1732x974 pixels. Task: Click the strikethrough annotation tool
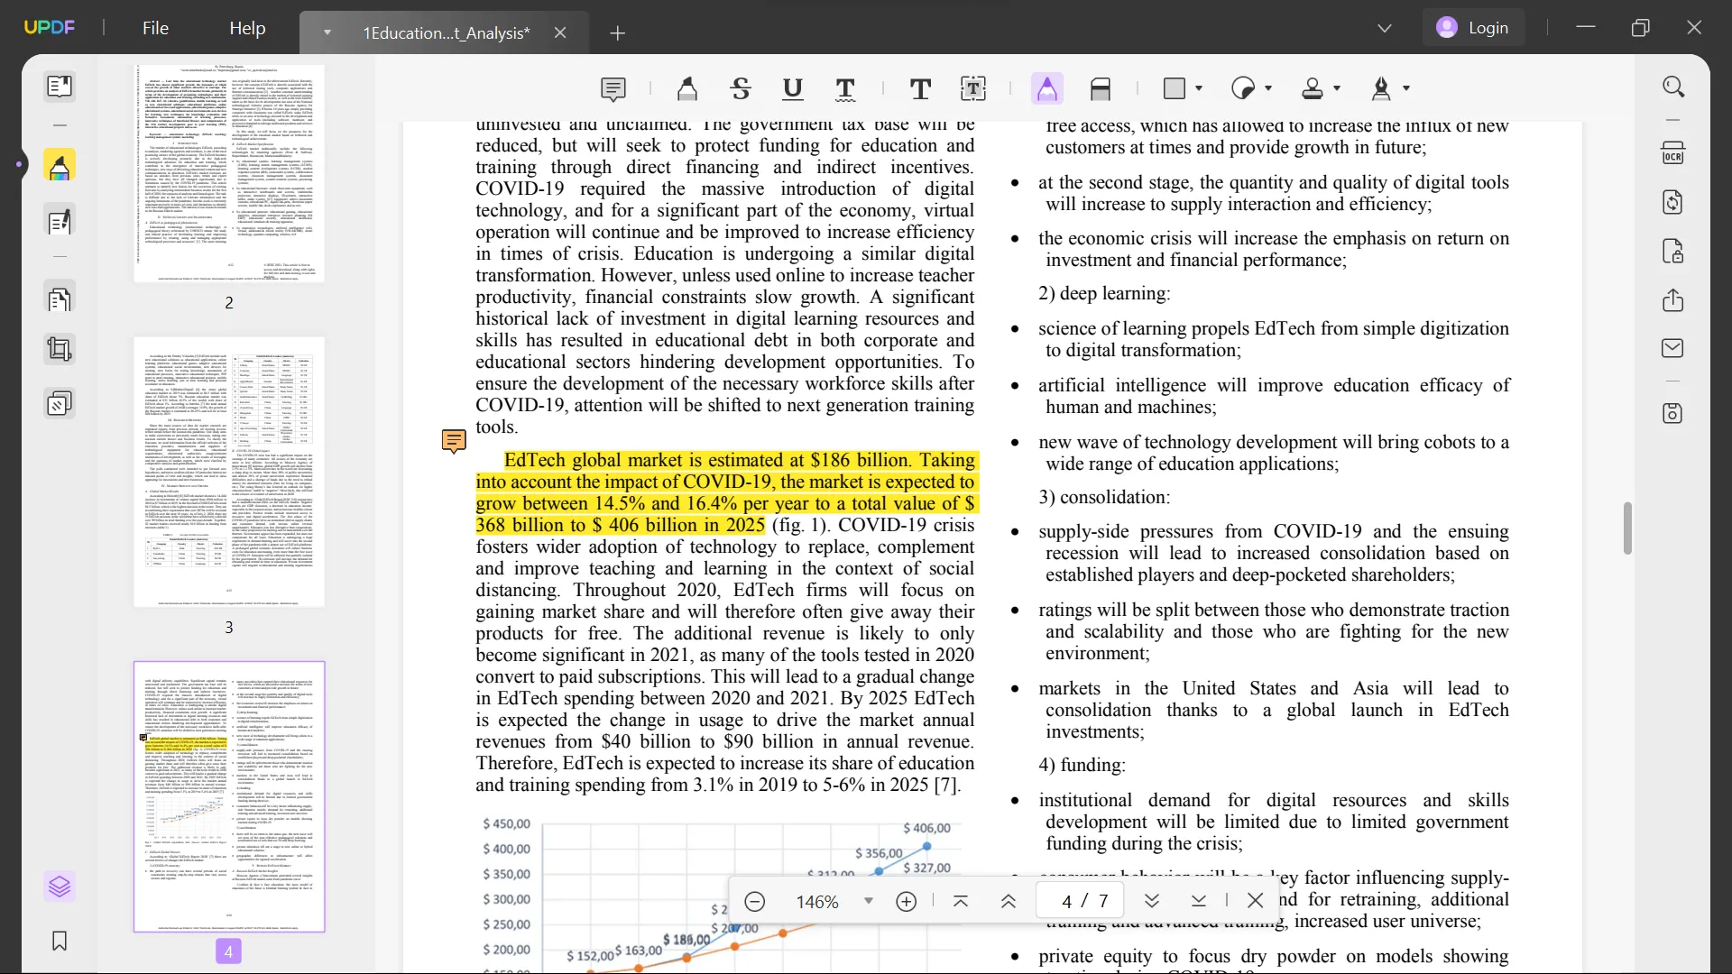click(741, 88)
